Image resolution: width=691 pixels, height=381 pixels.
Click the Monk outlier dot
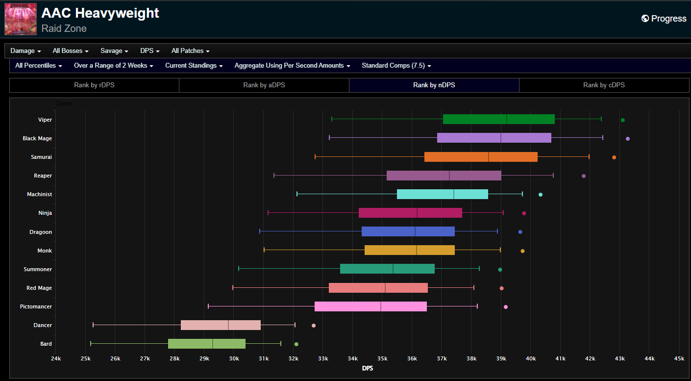coord(522,251)
